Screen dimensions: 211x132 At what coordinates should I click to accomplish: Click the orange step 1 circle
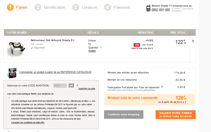click(x=10, y=7)
